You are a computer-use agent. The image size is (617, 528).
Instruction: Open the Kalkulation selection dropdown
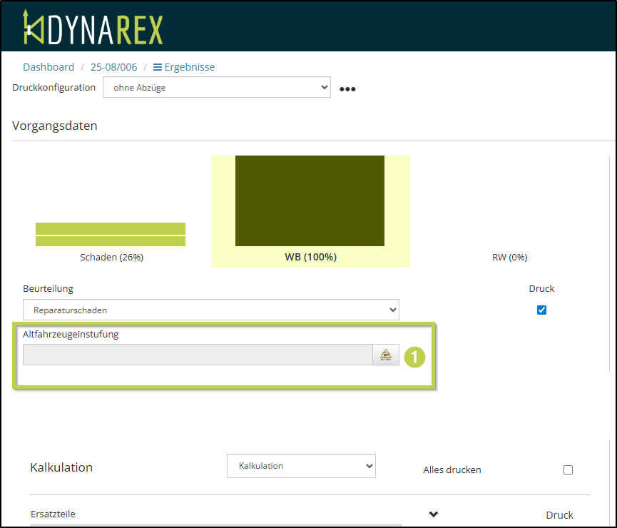(x=301, y=466)
